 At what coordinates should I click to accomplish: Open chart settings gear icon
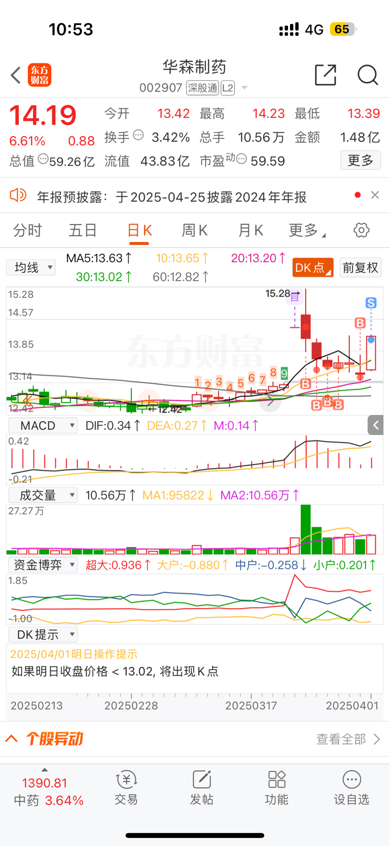tap(361, 230)
